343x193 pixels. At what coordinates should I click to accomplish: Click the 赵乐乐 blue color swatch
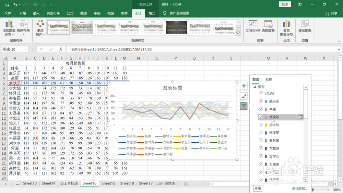pos(266,101)
